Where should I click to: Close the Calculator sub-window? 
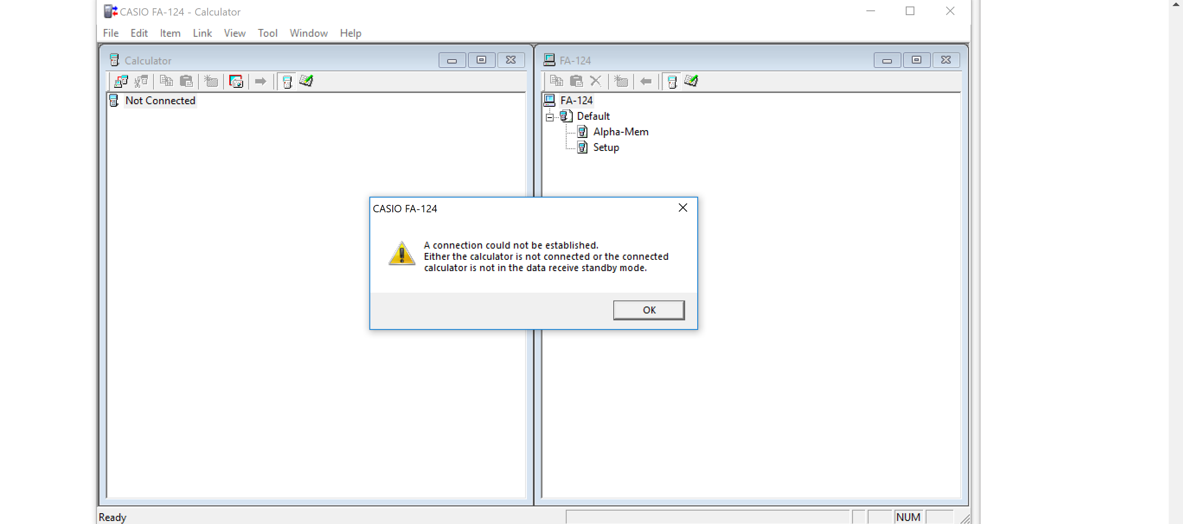(x=511, y=60)
